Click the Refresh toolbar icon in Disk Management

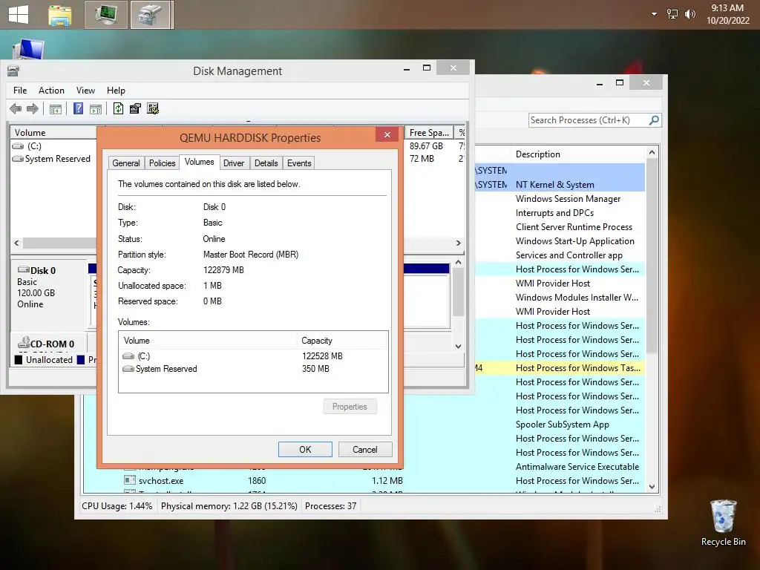118,108
